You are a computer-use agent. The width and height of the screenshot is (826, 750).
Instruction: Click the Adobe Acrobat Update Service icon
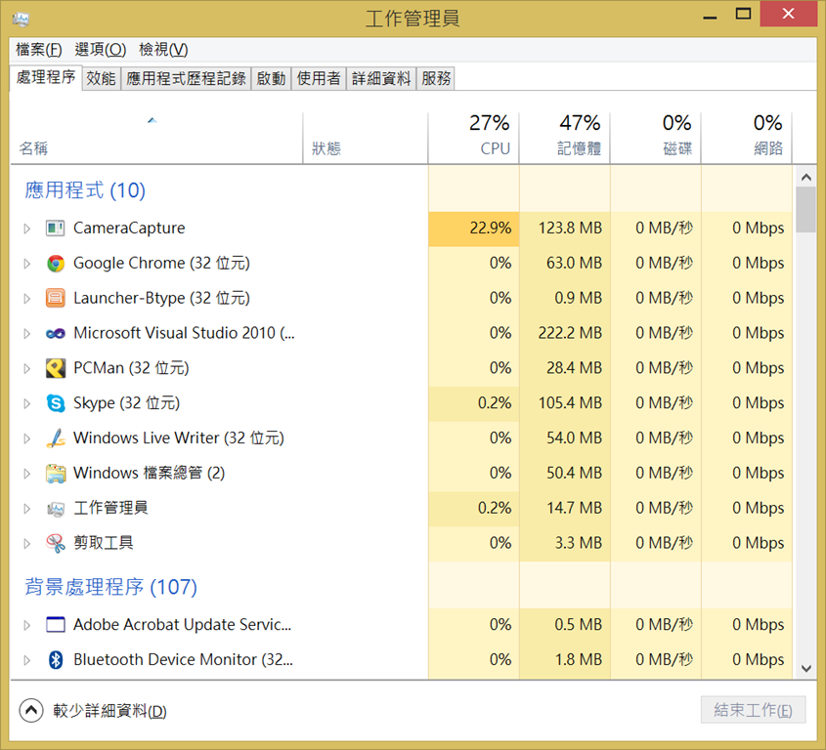click(56, 625)
